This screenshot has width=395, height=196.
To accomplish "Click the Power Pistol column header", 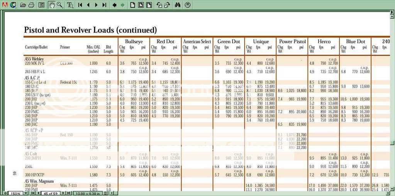I will 292,42.
